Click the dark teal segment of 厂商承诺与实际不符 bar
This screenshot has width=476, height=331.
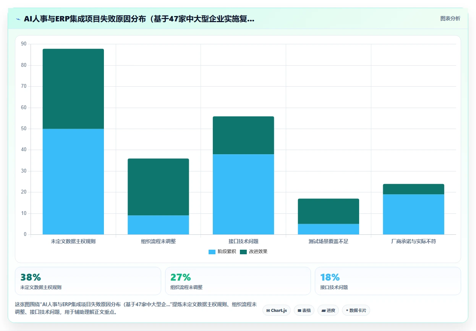[414, 189]
